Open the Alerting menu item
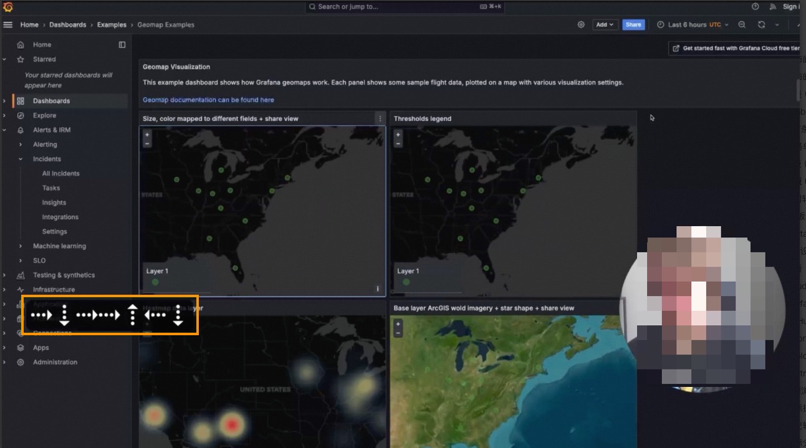This screenshot has height=448, width=806. (x=45, y=145)
